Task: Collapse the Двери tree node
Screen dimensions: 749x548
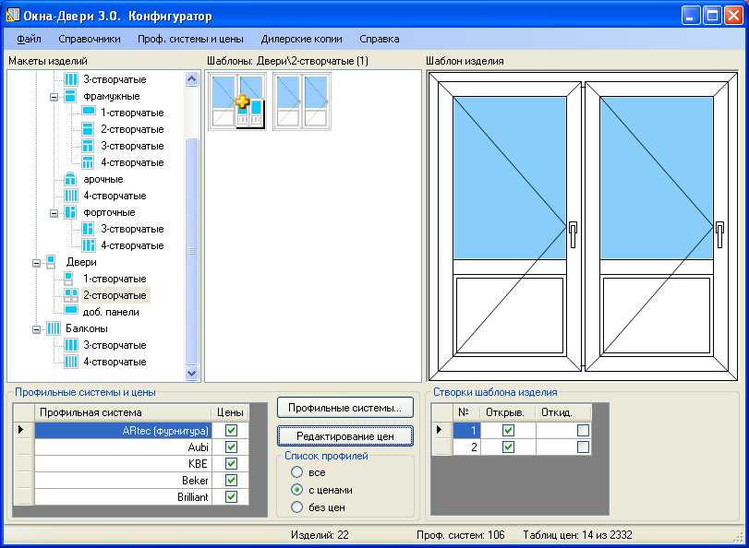Action: point(36,263)
